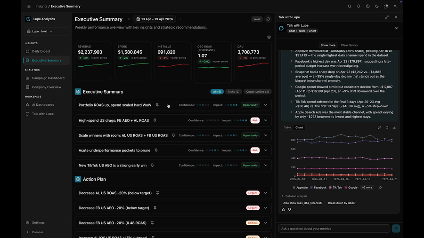Viewport: 424px width, 238px height.
Task: Toggle Applovin series in chart legend
Action: (x=300, y=188)
